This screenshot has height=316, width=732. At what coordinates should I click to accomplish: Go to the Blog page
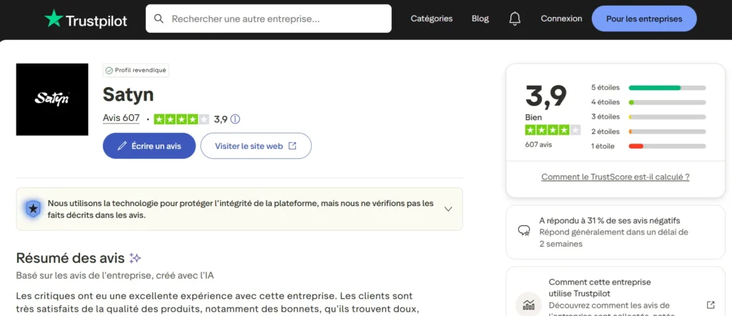tap(480, 19)
